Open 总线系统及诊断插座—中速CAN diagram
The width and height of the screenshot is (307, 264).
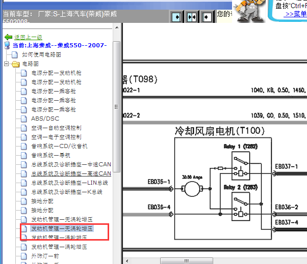(x=71, y=165)
